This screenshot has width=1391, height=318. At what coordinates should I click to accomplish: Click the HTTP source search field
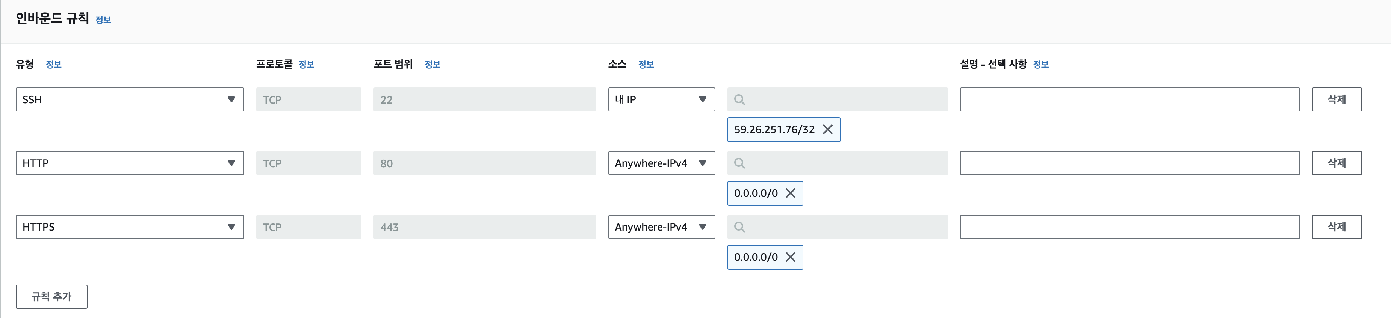pyautogui.click(x=838, y=163)
